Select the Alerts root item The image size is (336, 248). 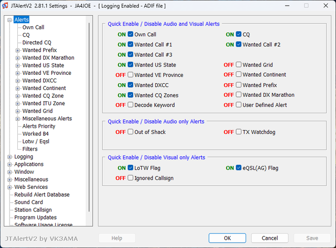[22, 20]
